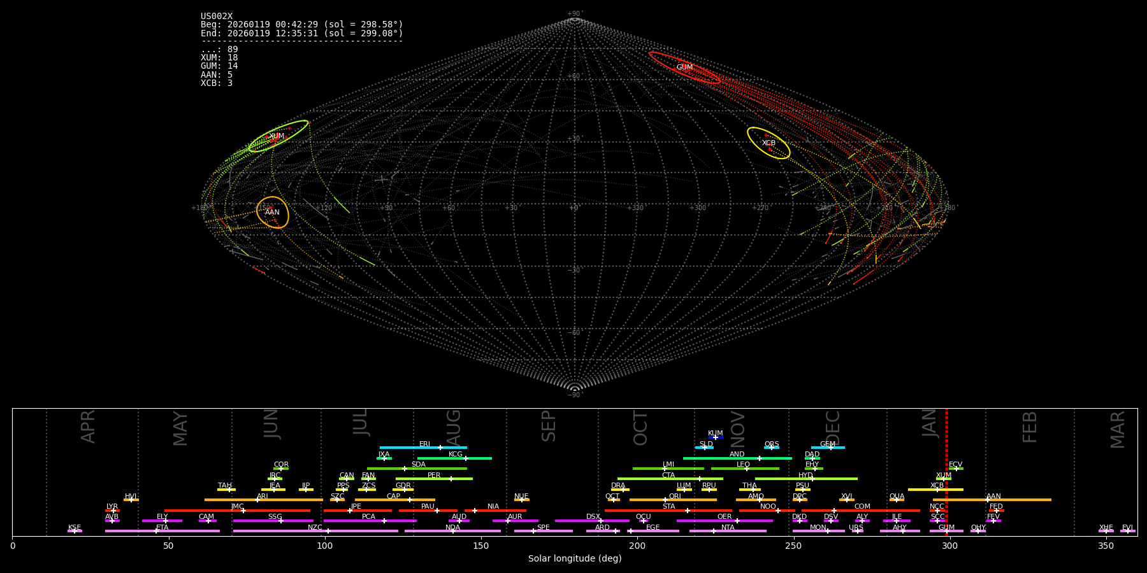Click the JMC shower bar in the timeline
This screenshot has width=1147, height=573.
click(x=237, y=511)
